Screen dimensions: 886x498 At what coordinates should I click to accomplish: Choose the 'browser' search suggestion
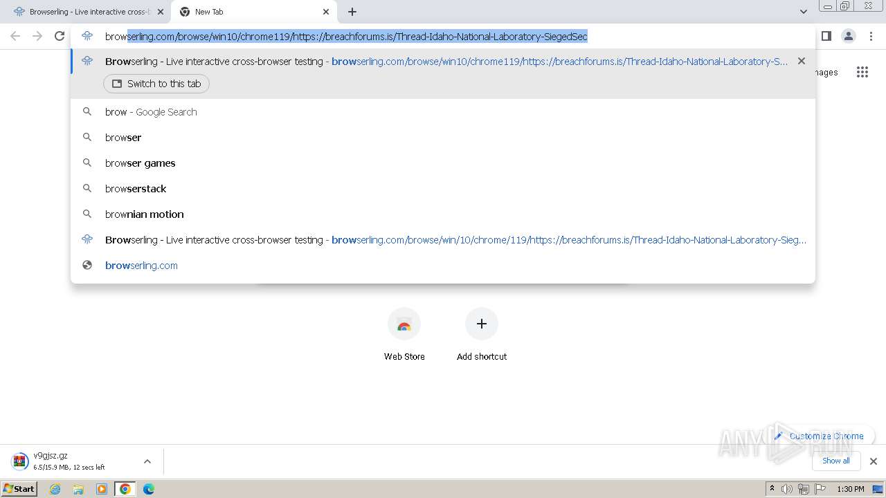click(443, 138)
